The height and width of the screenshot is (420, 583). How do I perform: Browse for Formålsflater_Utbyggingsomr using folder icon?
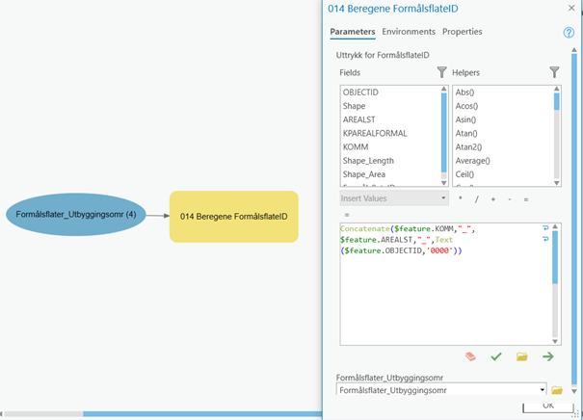(x=556, y=390)
